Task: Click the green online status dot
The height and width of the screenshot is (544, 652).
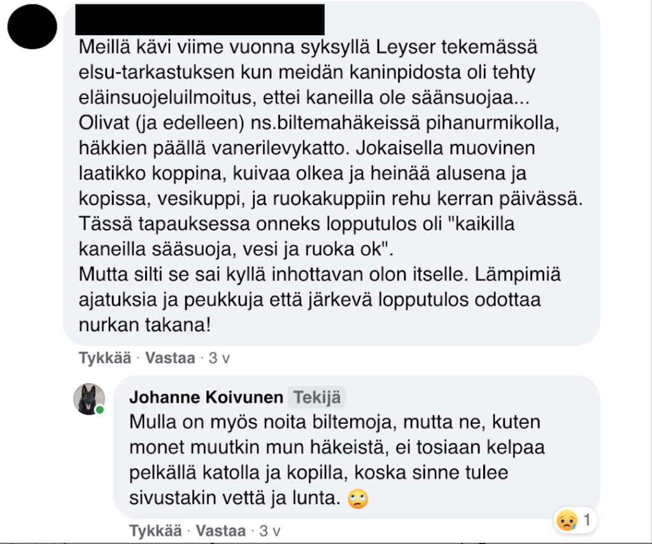Action: [100, 410]
